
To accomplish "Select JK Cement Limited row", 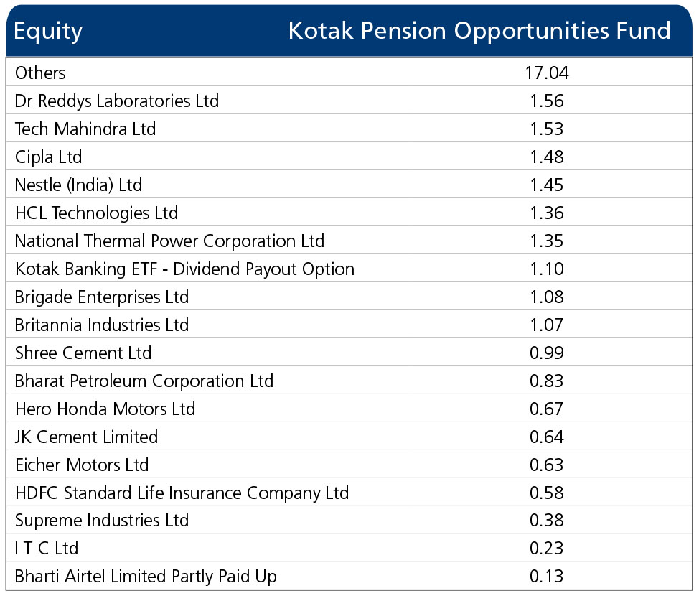I will (x=86, y=437).
